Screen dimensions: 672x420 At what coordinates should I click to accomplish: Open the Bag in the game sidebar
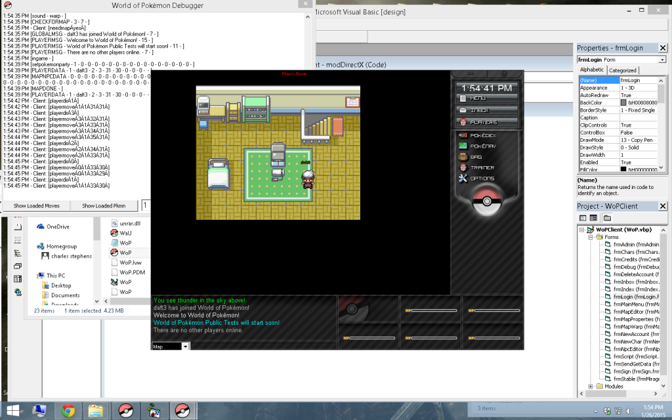471,157
